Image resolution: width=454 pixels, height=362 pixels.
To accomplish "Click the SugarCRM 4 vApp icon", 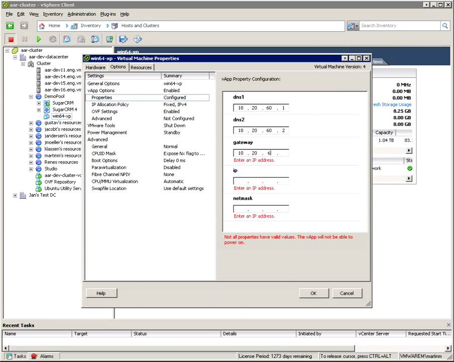I will pos(47,110).
